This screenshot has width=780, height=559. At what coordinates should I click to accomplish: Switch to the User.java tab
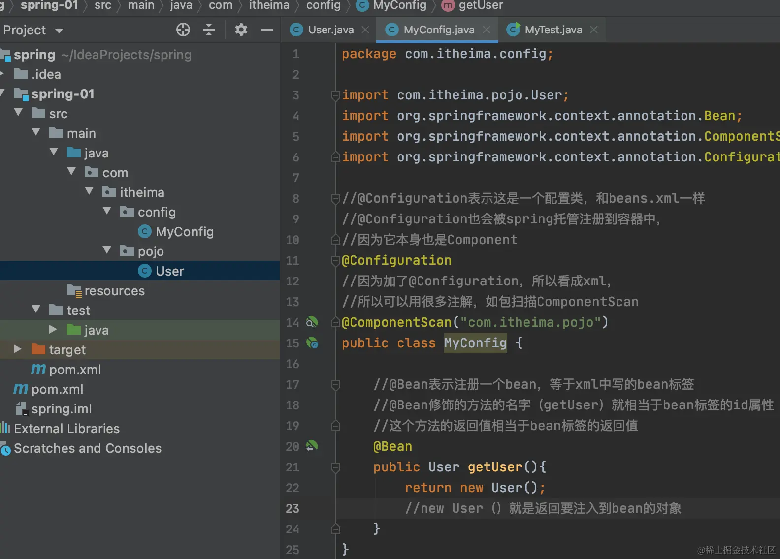(x=330, y=30)
